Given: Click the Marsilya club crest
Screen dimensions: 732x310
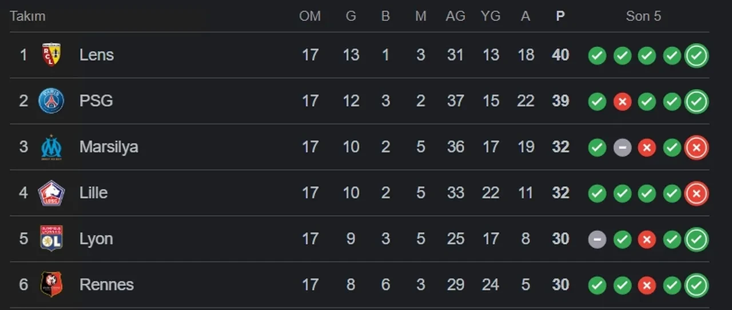Looking at the screenshot, I should [x=51, y=147].
